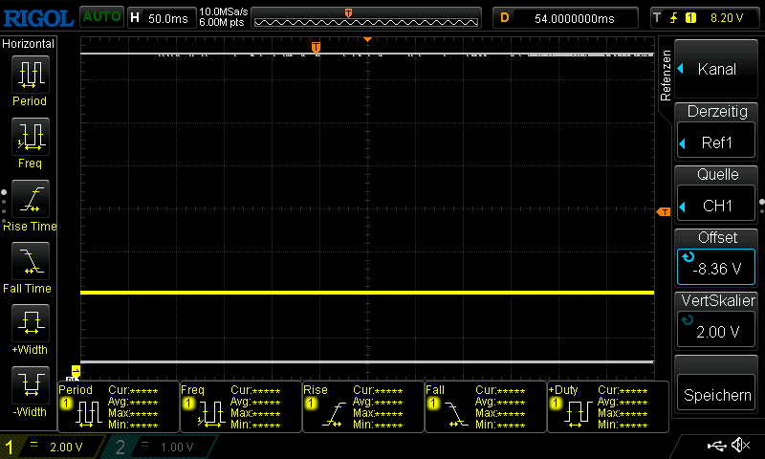Toggle the muted speaker sound icon
The image size is (765, 459).
(740, 446)
